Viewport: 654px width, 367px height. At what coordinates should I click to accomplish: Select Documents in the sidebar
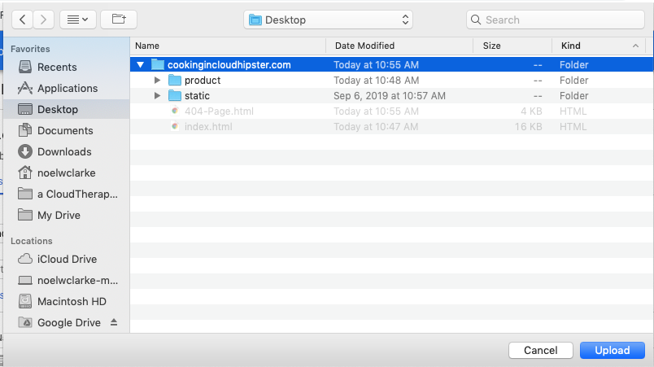tap(65, 130)
